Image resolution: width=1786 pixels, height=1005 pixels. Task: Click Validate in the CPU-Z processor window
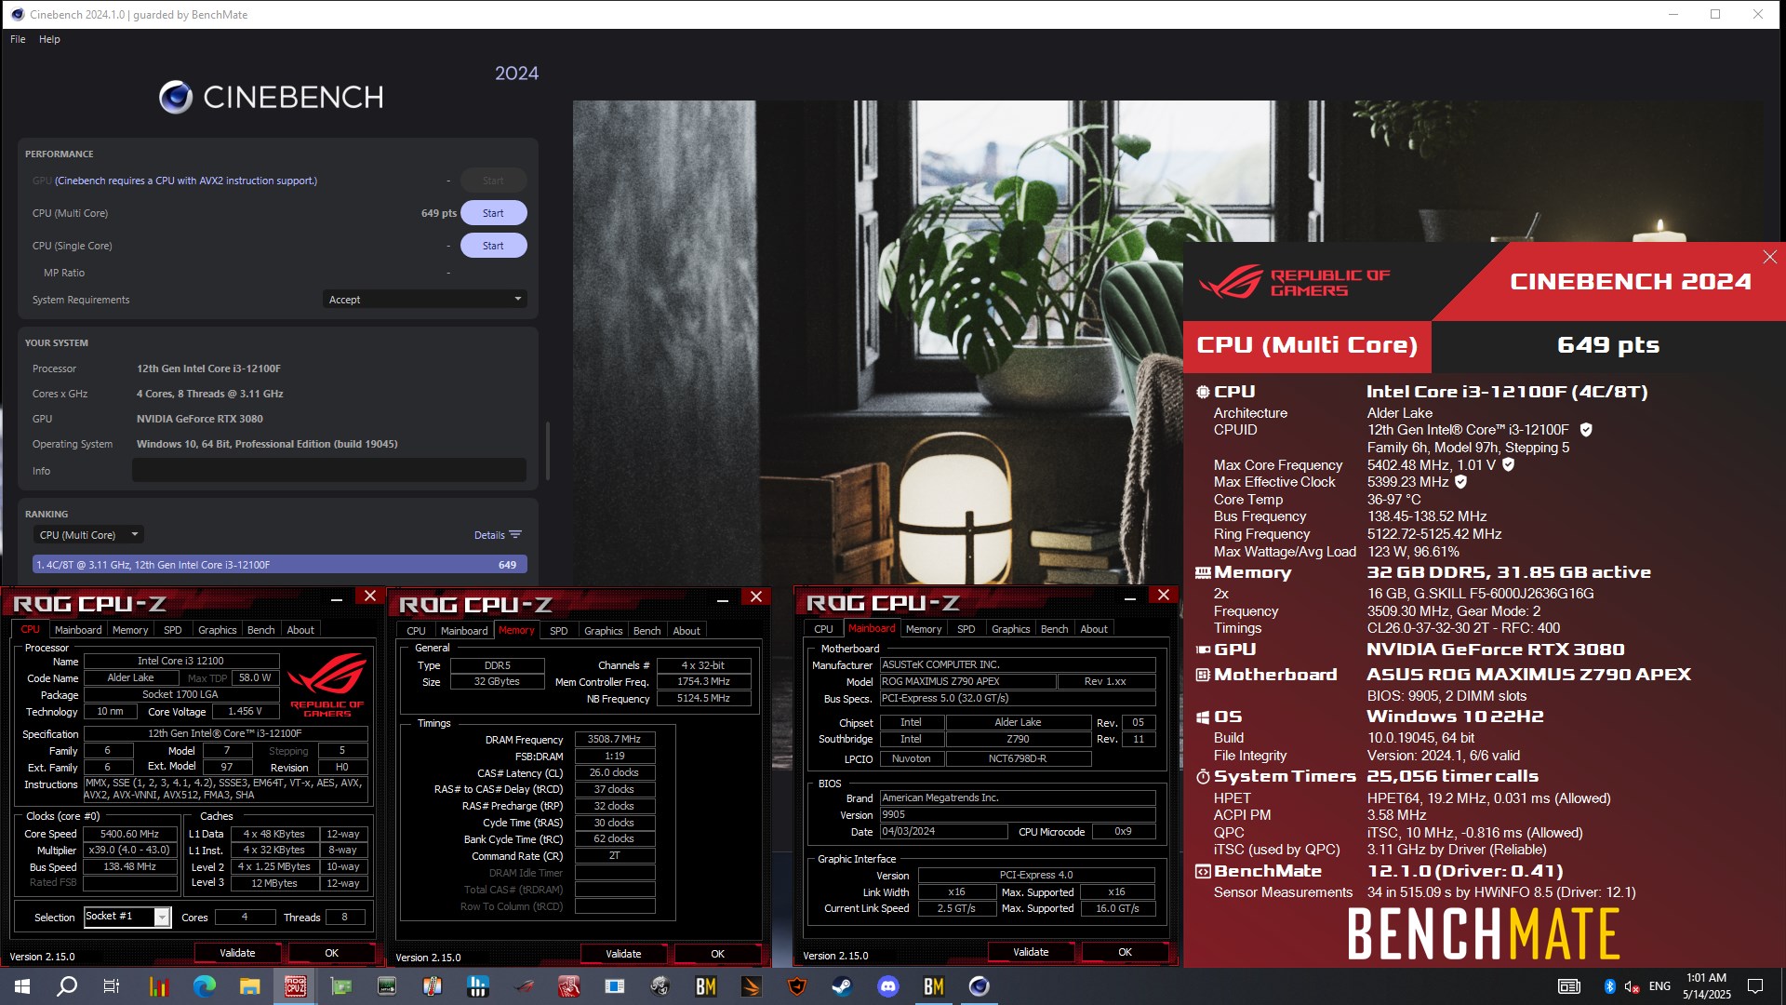click(237, 953)
